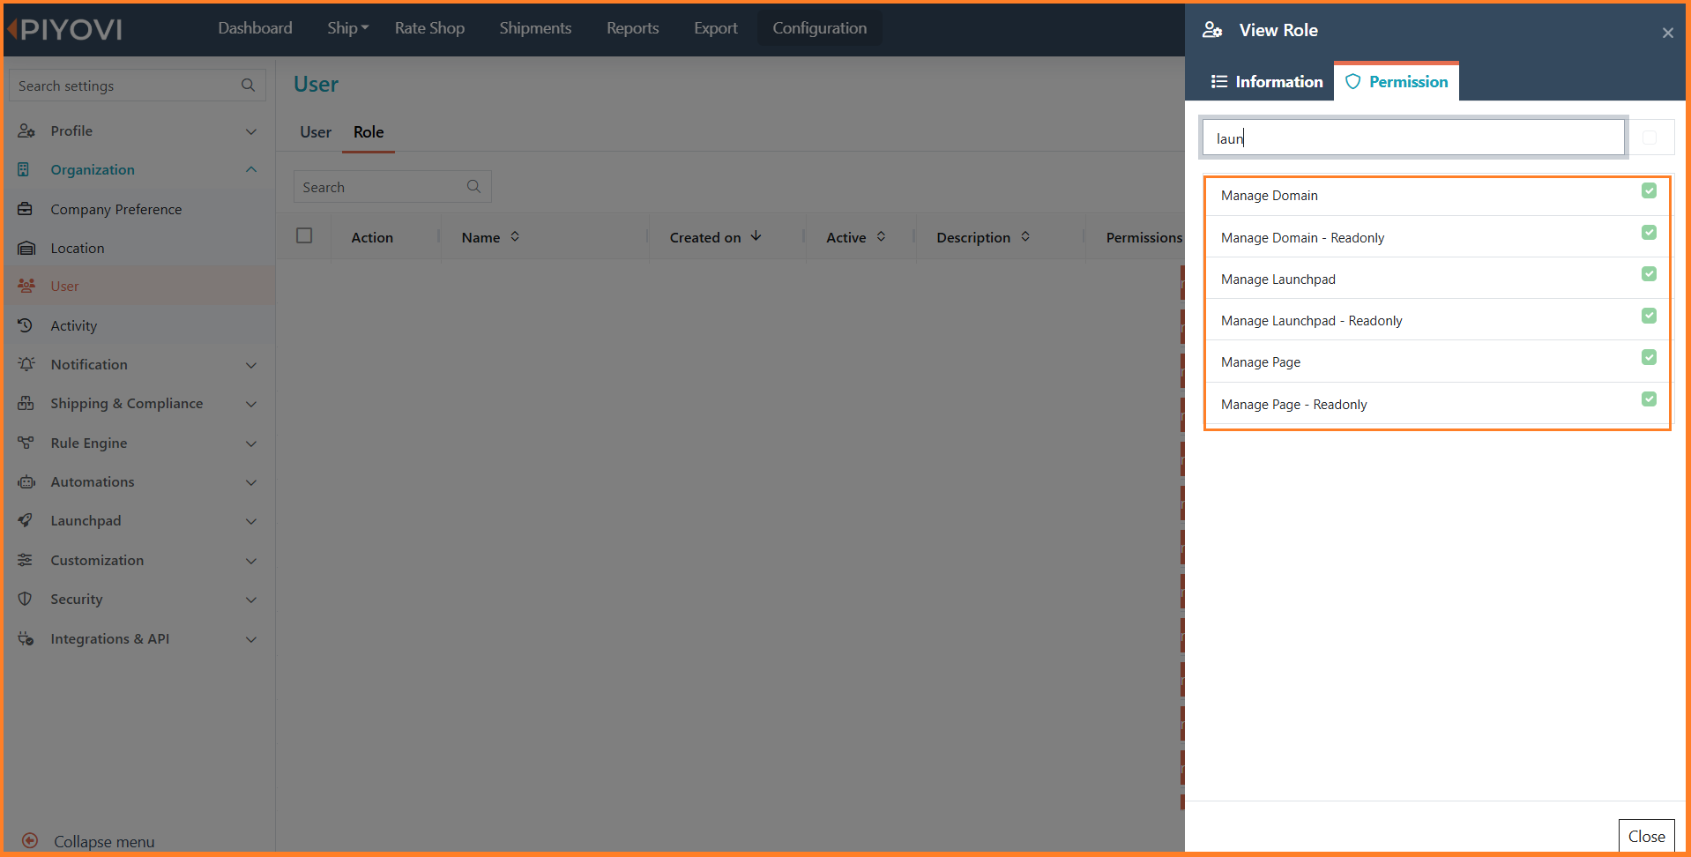Open the User tab
This screenshot has width=1691, height=857.
(x=316, y=132)
